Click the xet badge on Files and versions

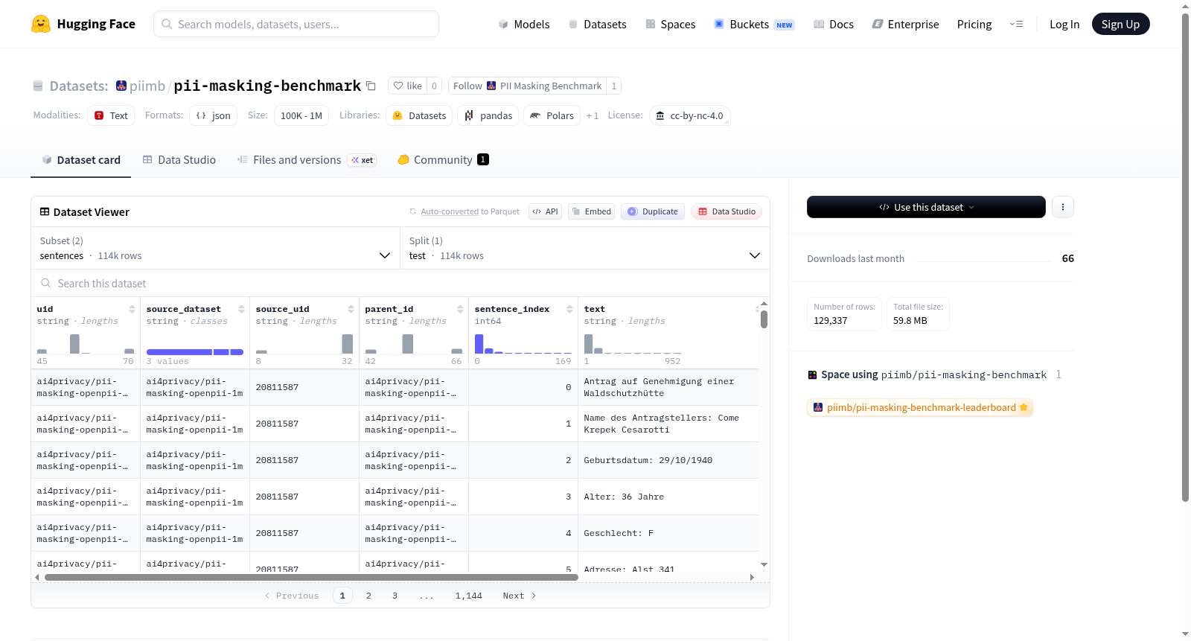coord(363,160)
